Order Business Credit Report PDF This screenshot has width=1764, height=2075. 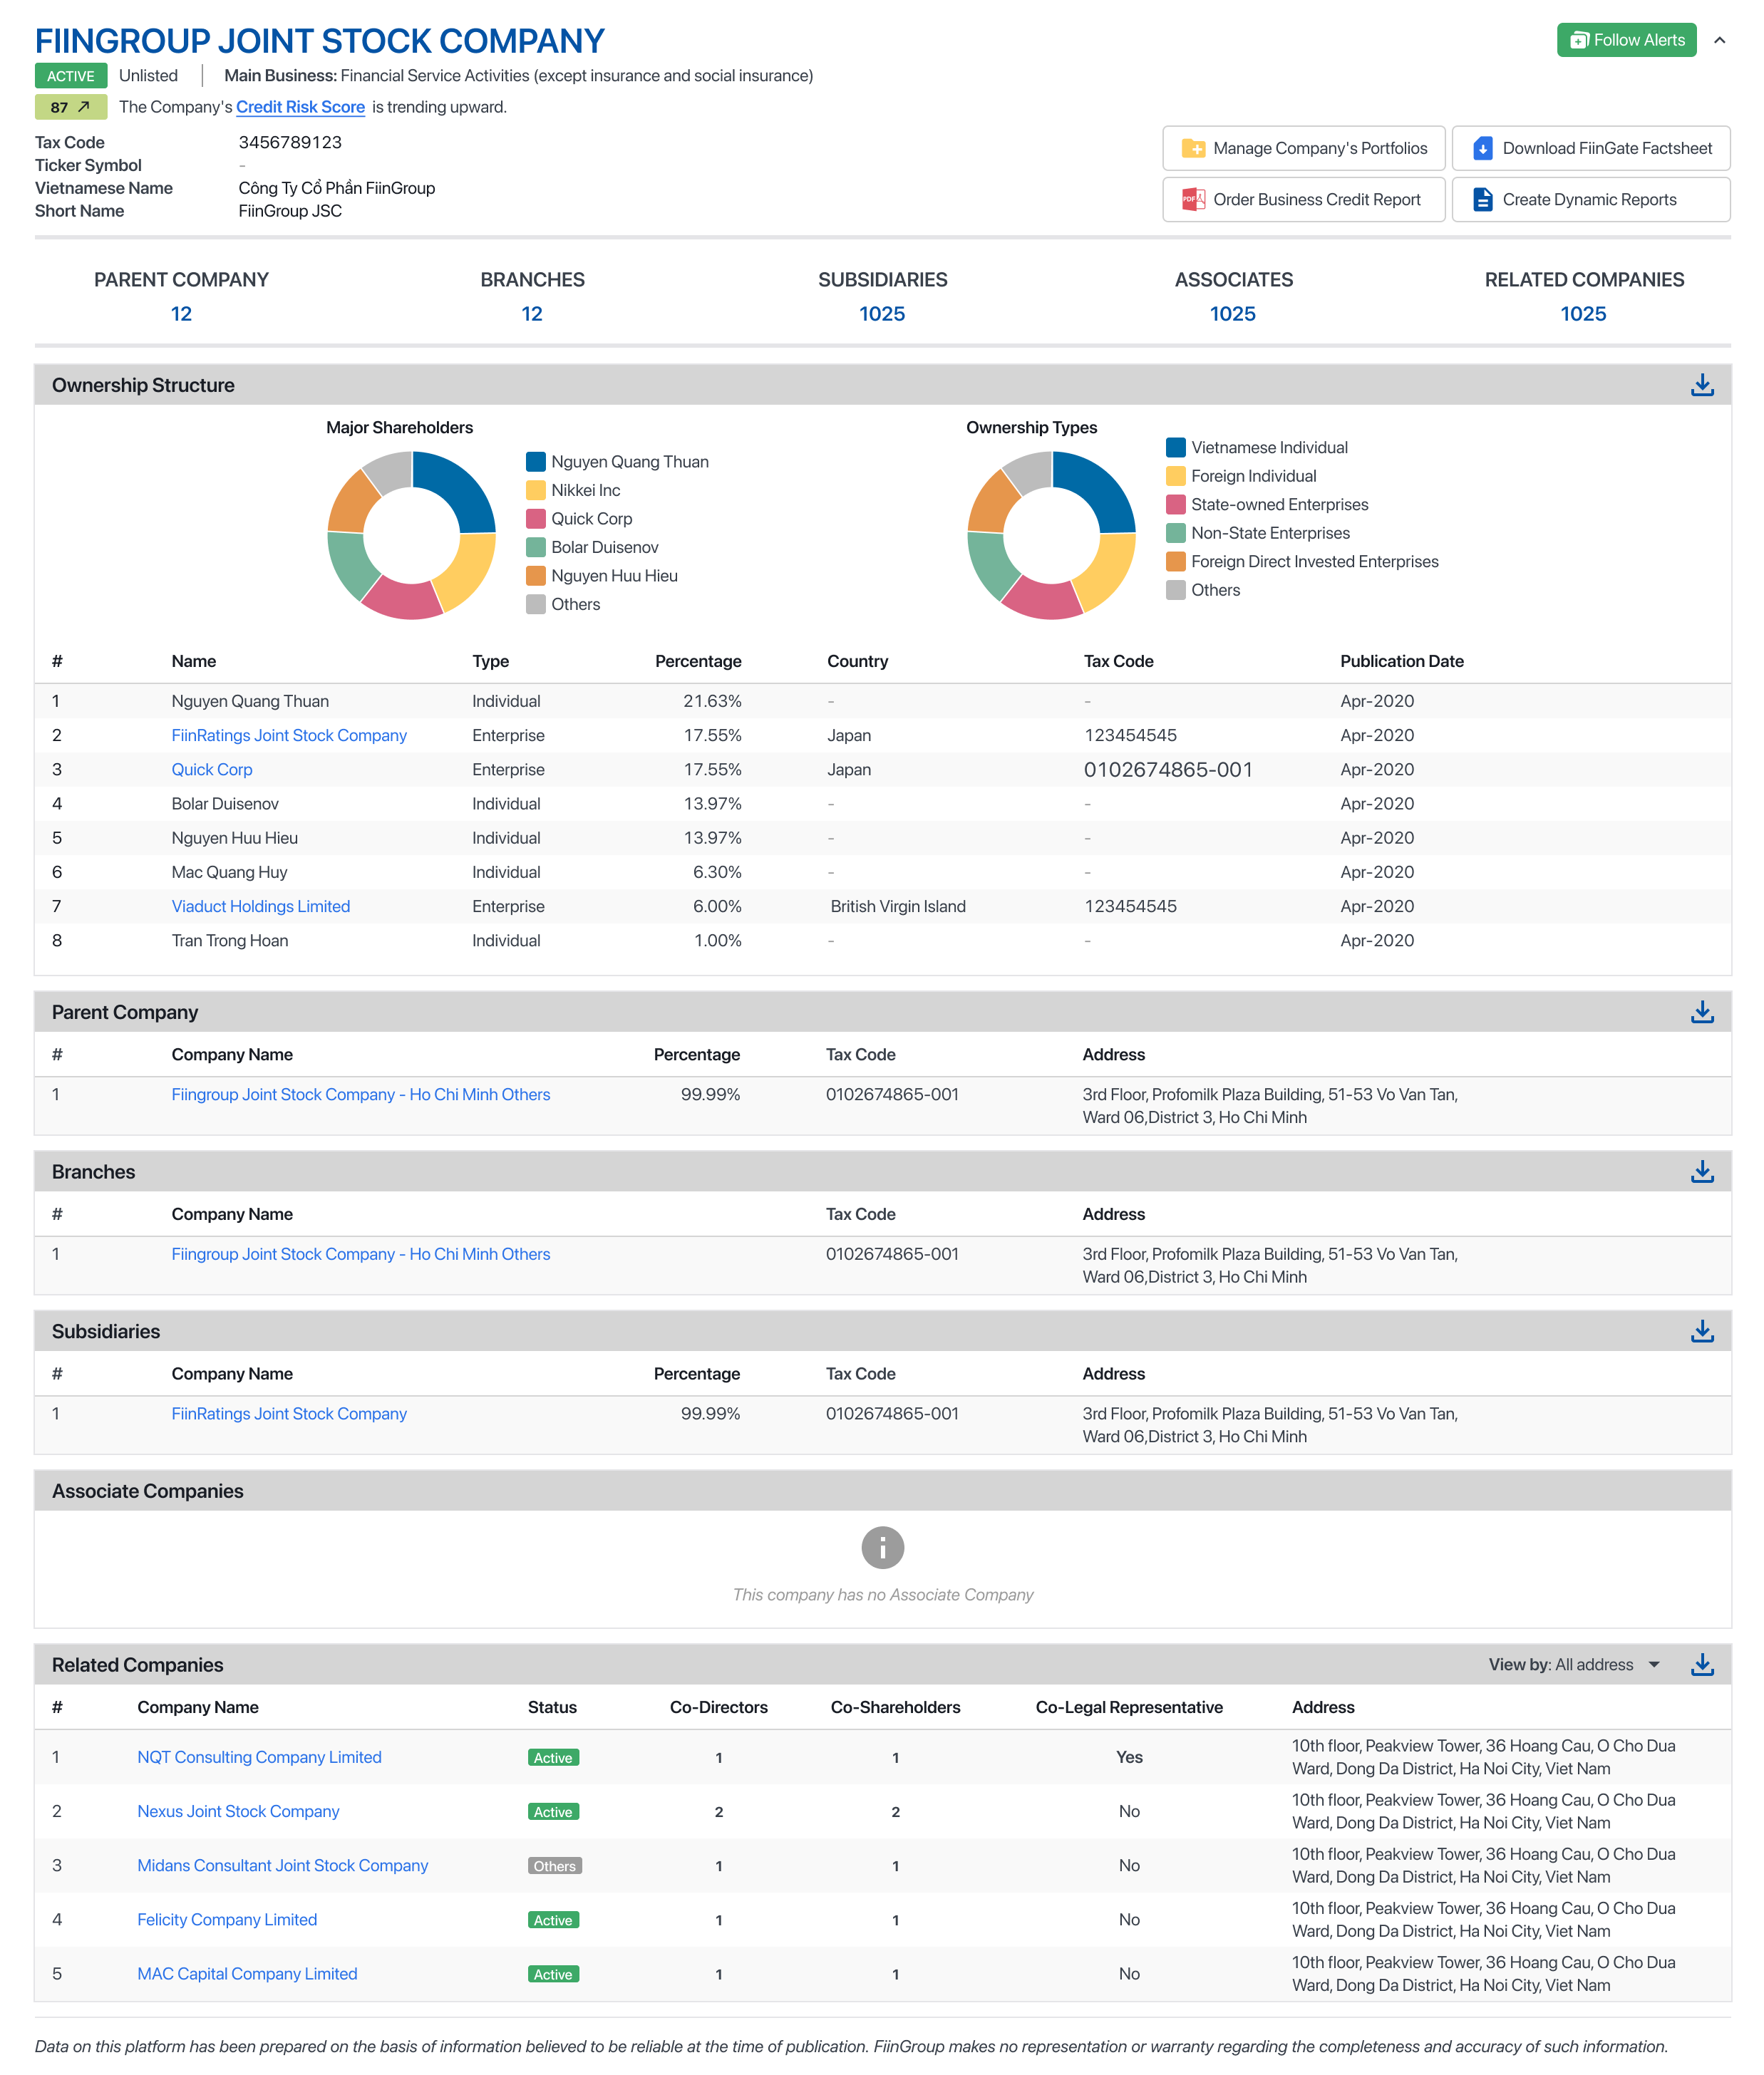click(x=1303, y=200)
